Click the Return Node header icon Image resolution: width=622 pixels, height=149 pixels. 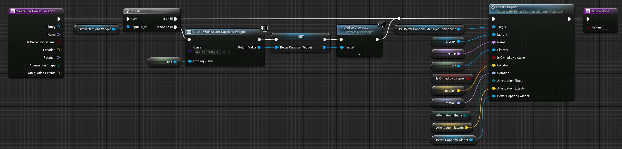[x=587, y=11]
